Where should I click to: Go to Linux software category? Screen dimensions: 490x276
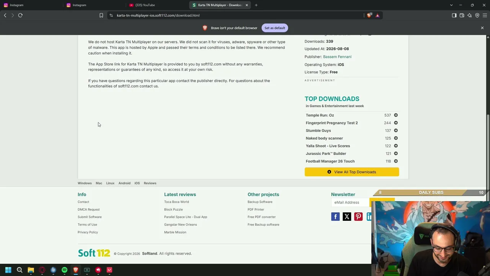point(110,183)
